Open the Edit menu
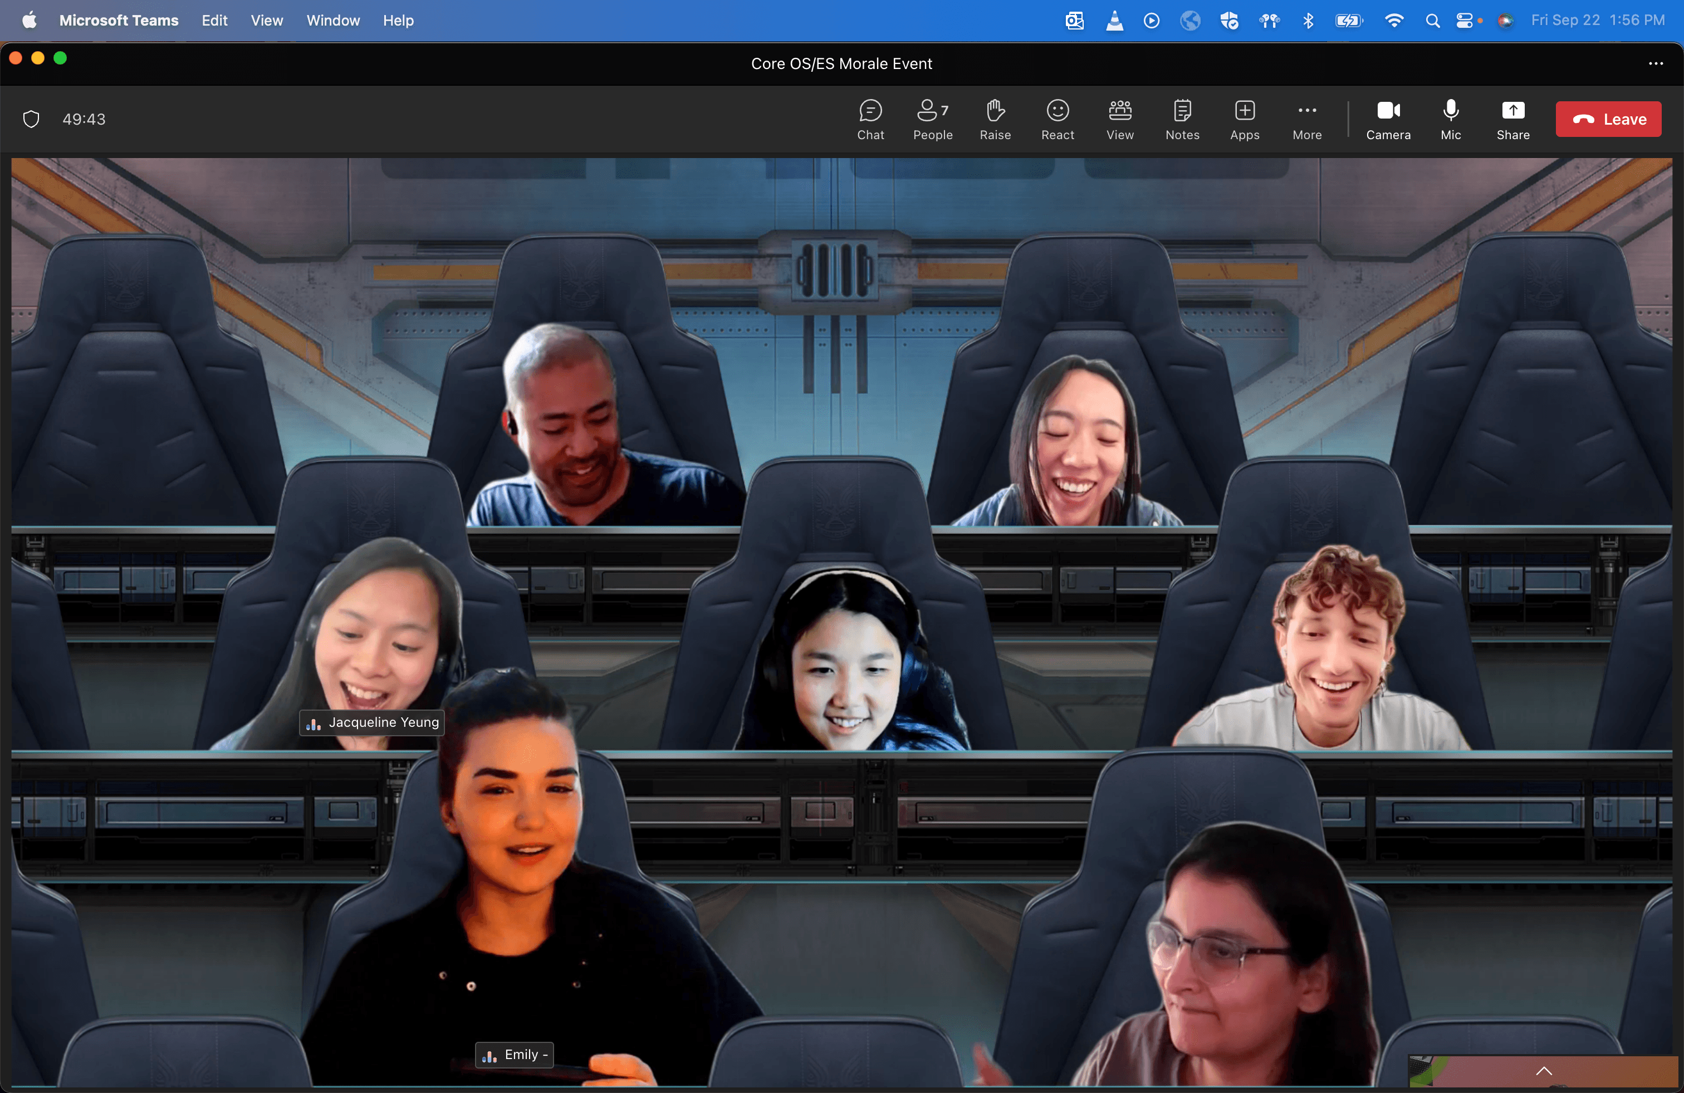Screen dimensions: 1684x1093 tap(214, 21)
